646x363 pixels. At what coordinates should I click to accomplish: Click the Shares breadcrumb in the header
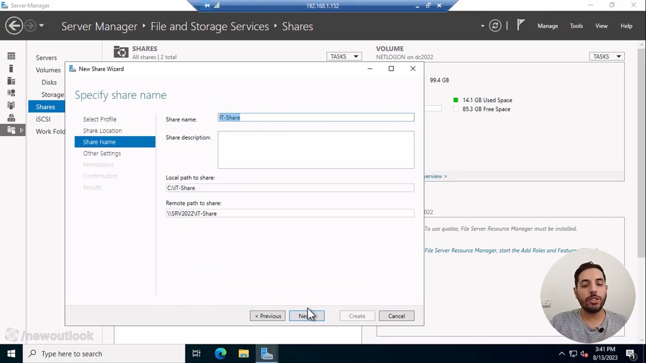[x=297, y=26]
